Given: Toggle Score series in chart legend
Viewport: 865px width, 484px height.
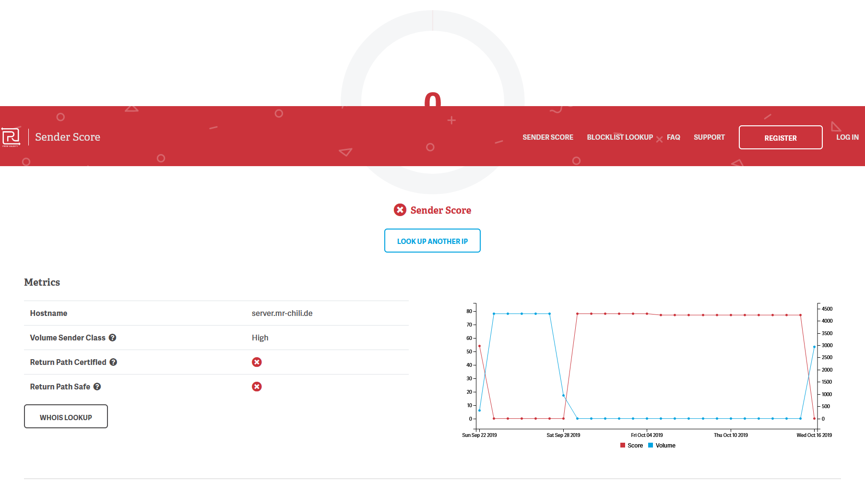Looking at the screenshot, I should click(x=631, y=446).
